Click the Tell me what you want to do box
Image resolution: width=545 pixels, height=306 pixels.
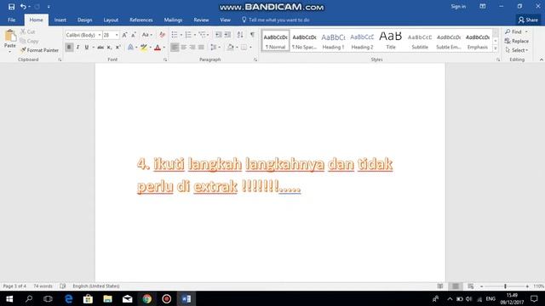click(276, 20)
